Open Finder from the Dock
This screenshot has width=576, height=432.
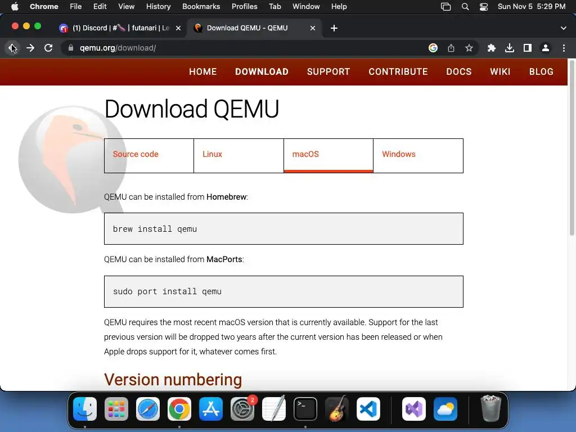85,409
